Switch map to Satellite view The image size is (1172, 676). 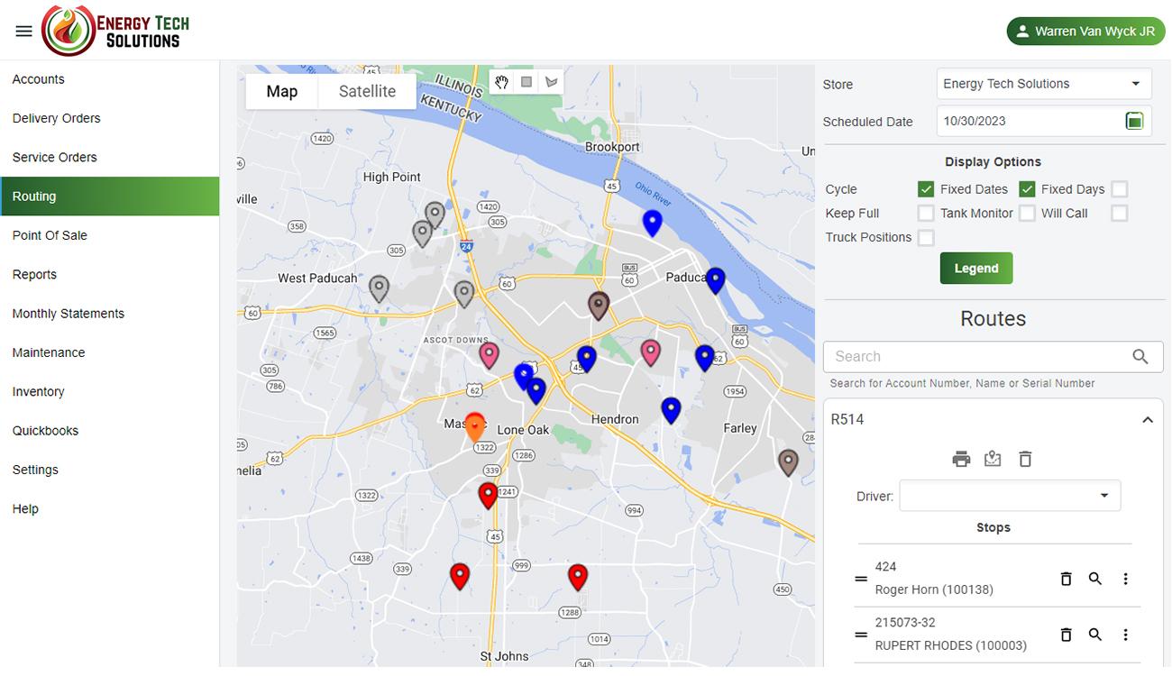(x=367, y=91)
